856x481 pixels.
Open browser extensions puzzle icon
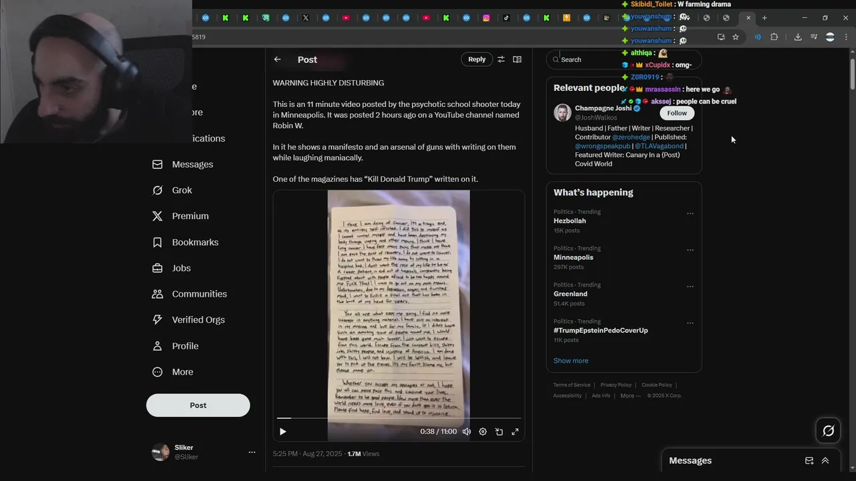pos(774,37)
